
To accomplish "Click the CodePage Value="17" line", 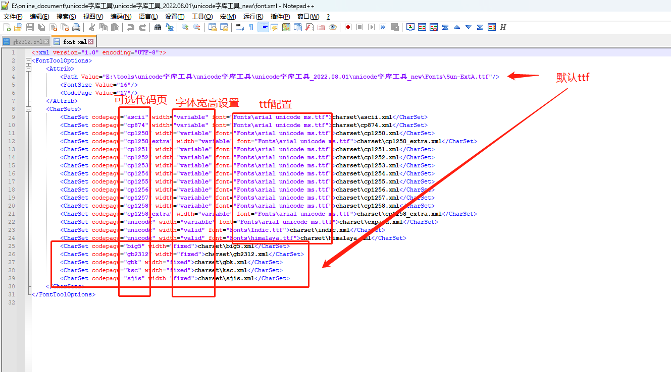I will (x=99, y=93).
